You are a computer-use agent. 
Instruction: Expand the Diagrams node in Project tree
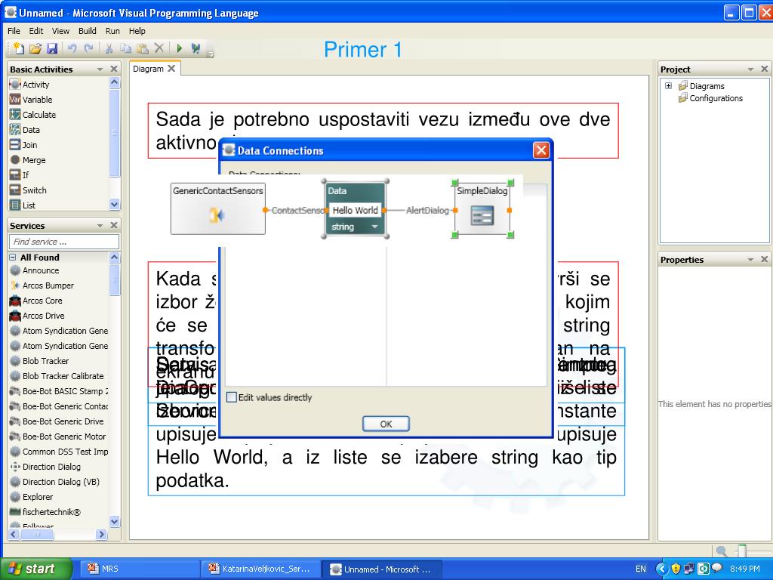[669, 86]
